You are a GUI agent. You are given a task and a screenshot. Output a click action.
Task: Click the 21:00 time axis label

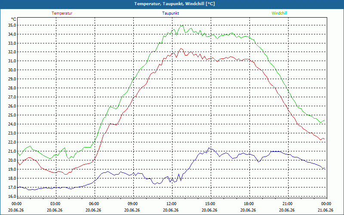click(287, 204)
